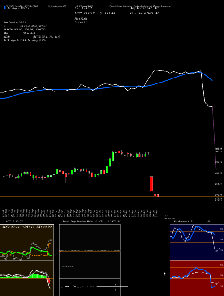Click the 'ADX: (MGR) 55.1, 13, 44.9' line

pos(32,37)
